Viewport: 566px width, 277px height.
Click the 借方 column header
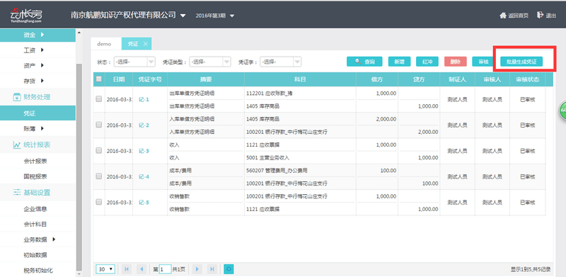(x=377, y=79)
